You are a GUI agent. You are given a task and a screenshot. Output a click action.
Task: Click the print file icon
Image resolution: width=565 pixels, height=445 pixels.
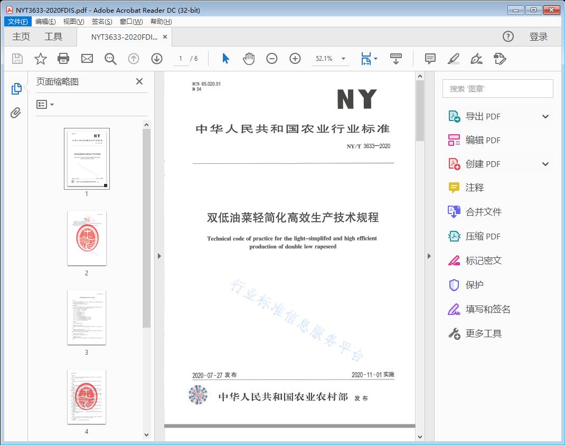pos(63,59)
